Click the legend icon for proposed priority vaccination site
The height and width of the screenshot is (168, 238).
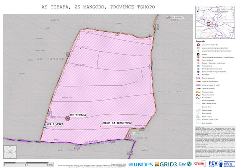[198, 48]
